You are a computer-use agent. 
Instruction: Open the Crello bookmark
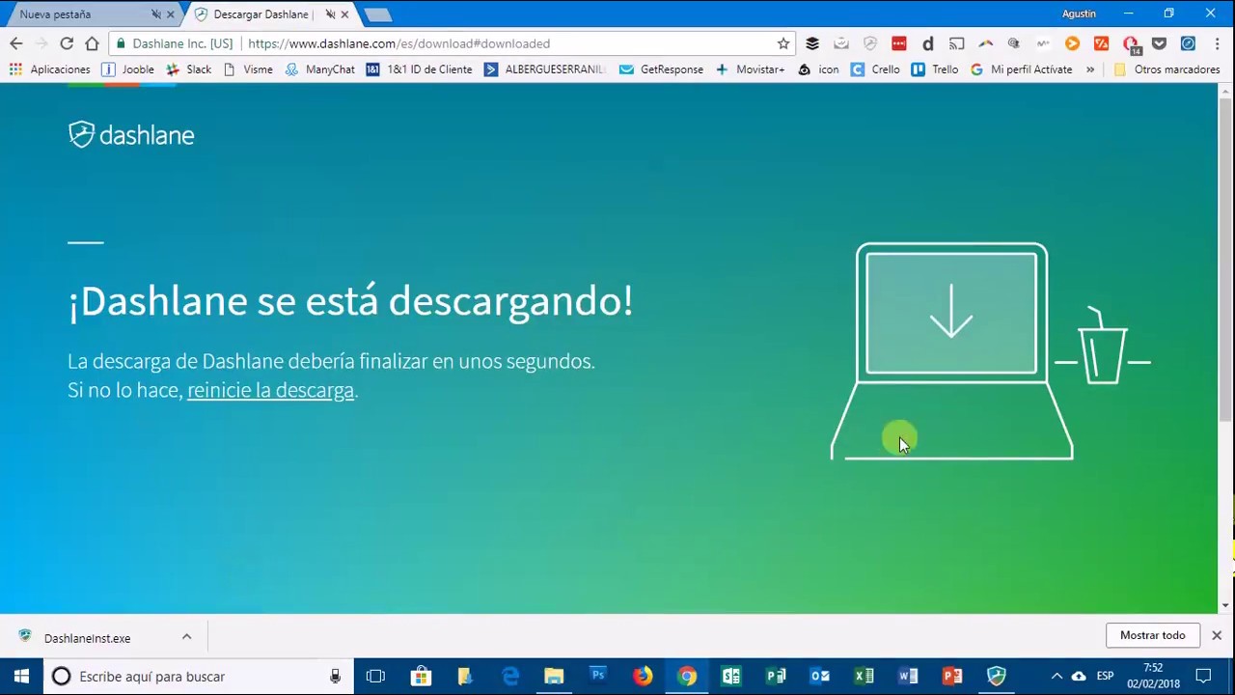click(875, 69)
